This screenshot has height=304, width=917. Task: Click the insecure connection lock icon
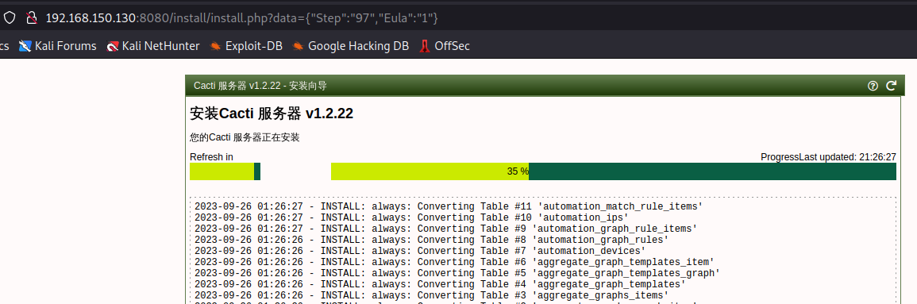[31, 18]
